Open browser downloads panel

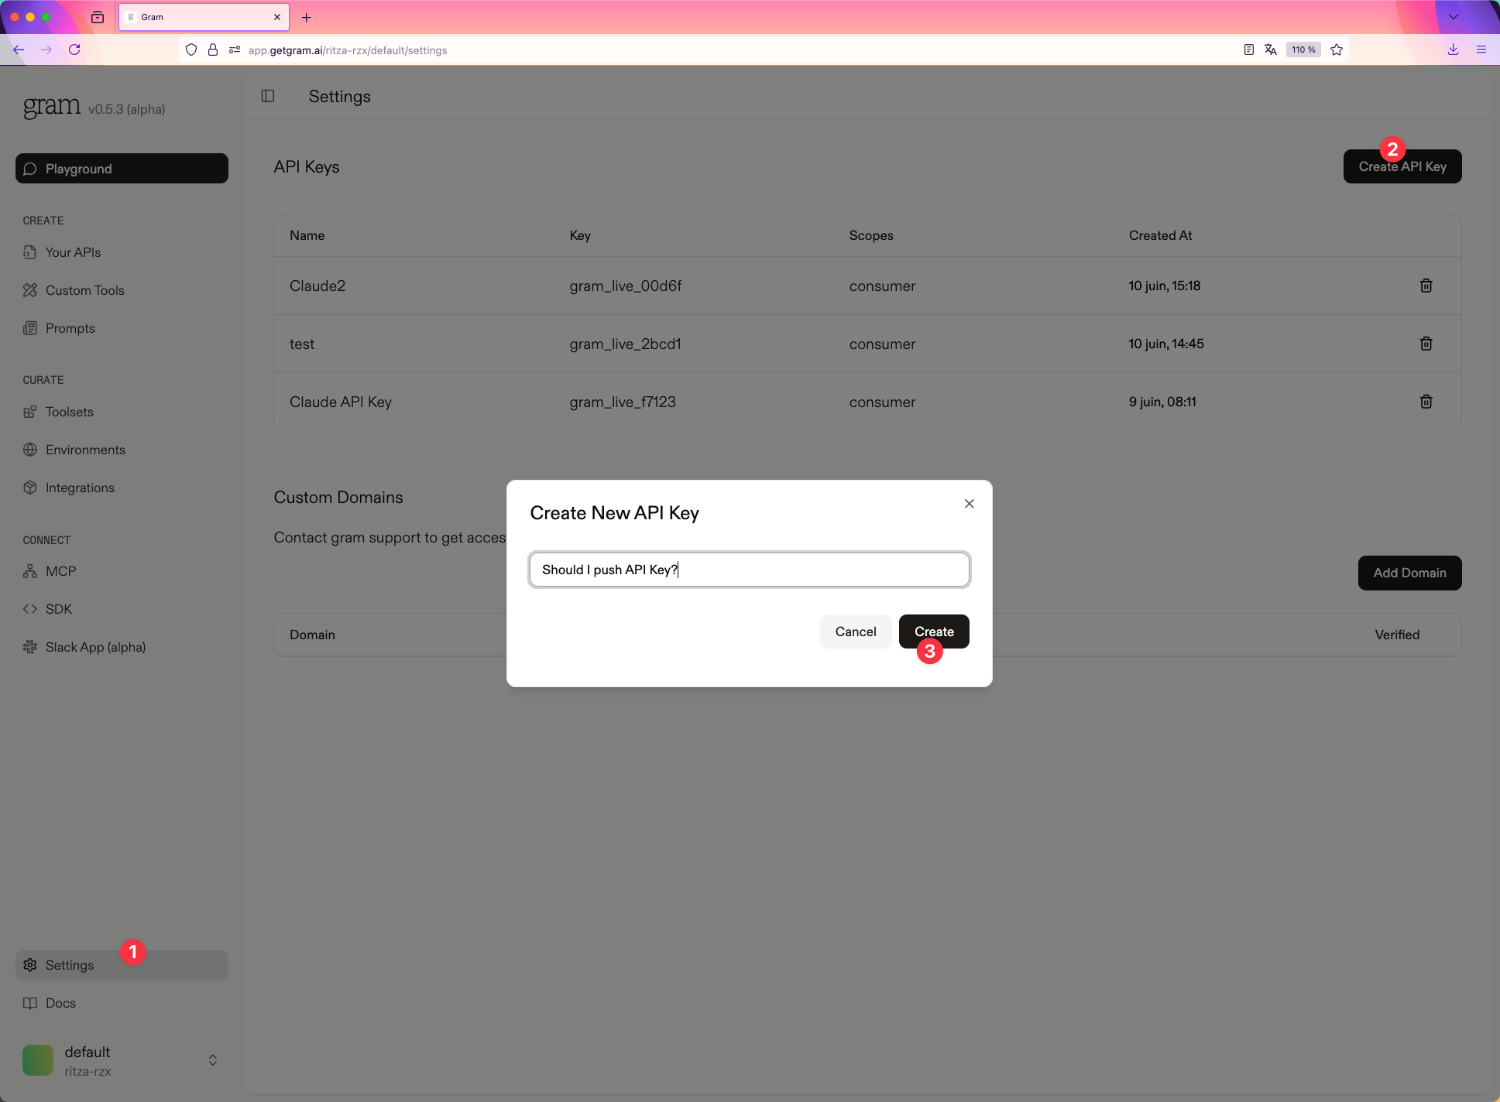(x=1453, y=50)
